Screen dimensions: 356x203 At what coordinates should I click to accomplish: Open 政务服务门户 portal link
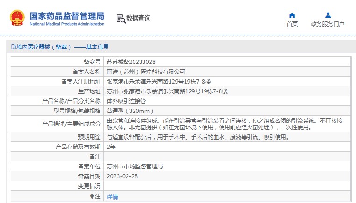point(328,24)
